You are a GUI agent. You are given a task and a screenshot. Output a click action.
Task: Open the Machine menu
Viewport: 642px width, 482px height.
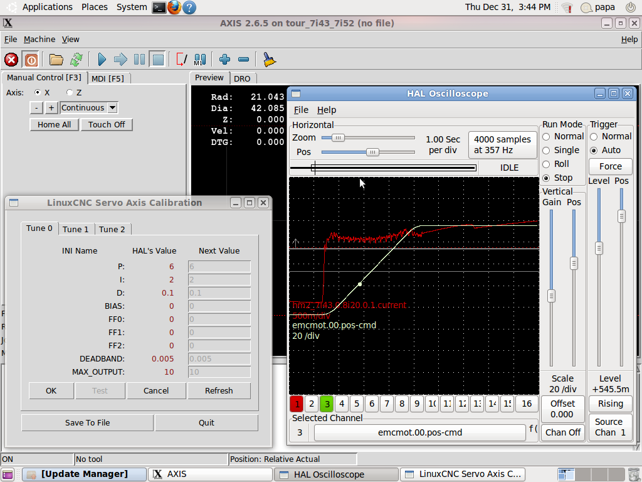tap(39, 39)
